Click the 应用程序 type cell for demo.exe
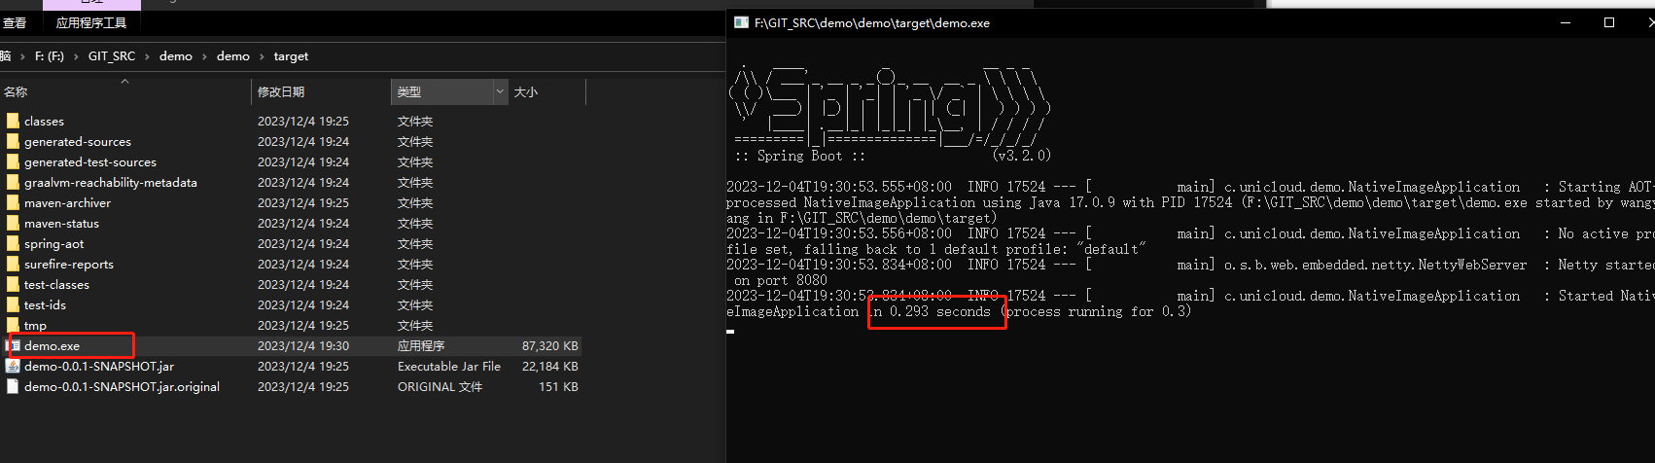Viewport: 1655px width, 463px height. click(x=421, y=346)
